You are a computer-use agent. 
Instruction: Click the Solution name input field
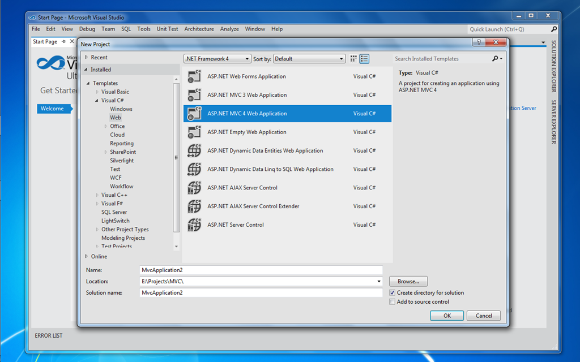(261, 292)
